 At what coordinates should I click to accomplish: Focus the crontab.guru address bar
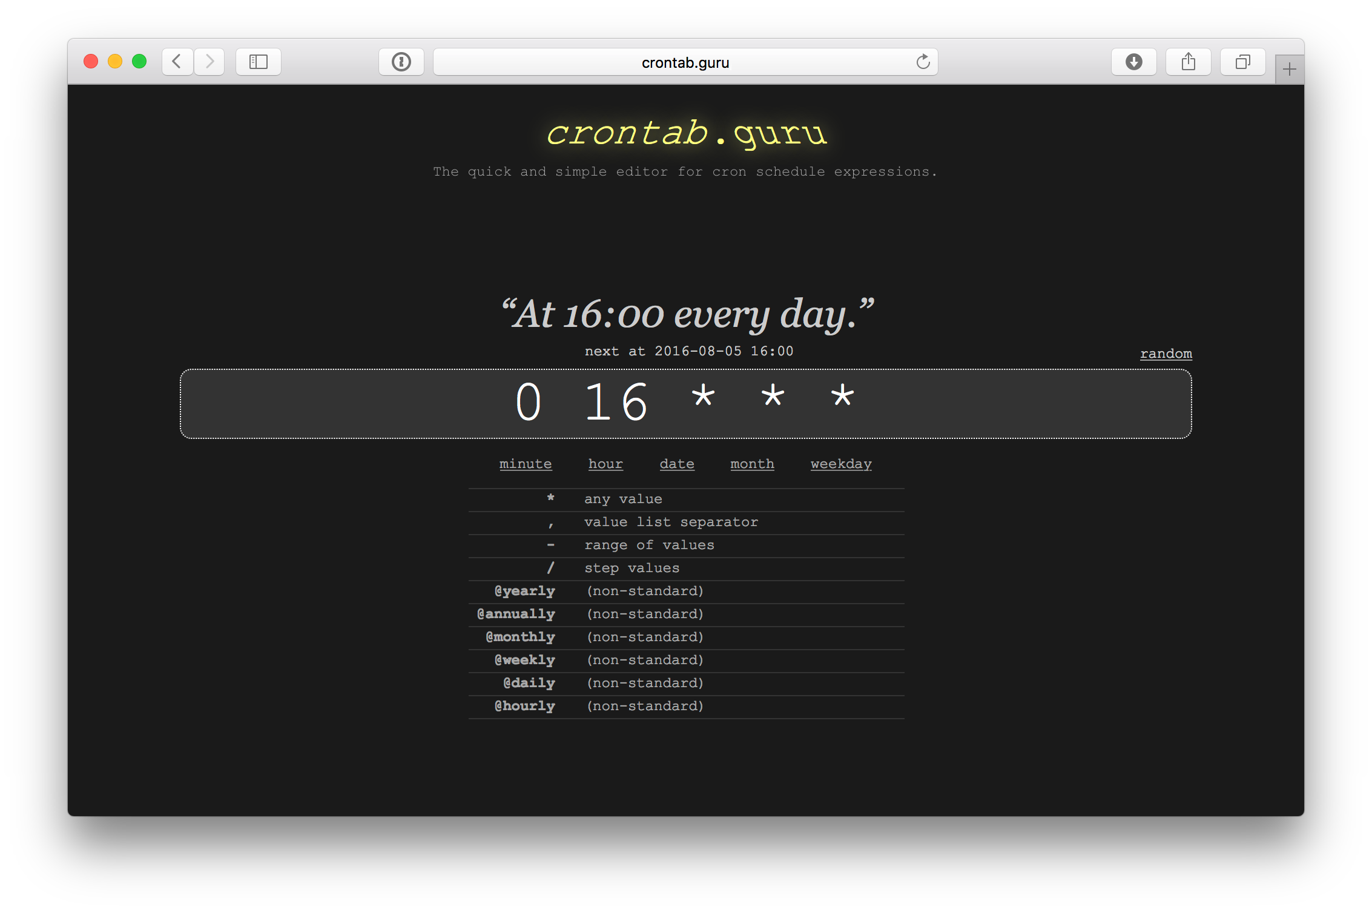(685, 62)
